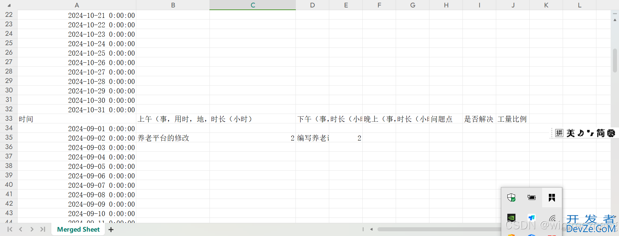
Task: Select column D header
Action: pyautogui.click(x=312, y=5)
